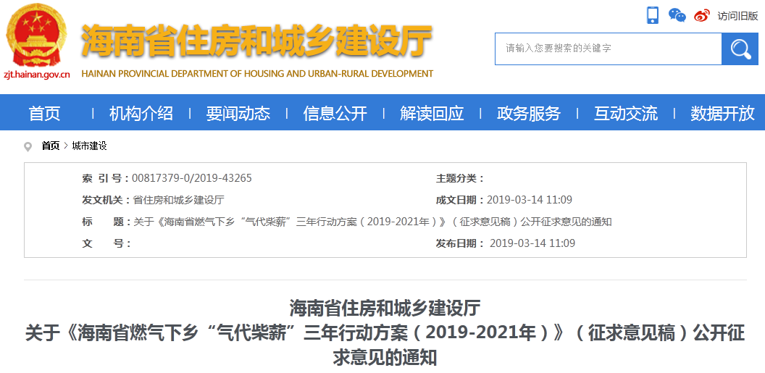765x373 pixels.
Task: Open the 数据开放 navigation item
Action: (x=722, y=113)
